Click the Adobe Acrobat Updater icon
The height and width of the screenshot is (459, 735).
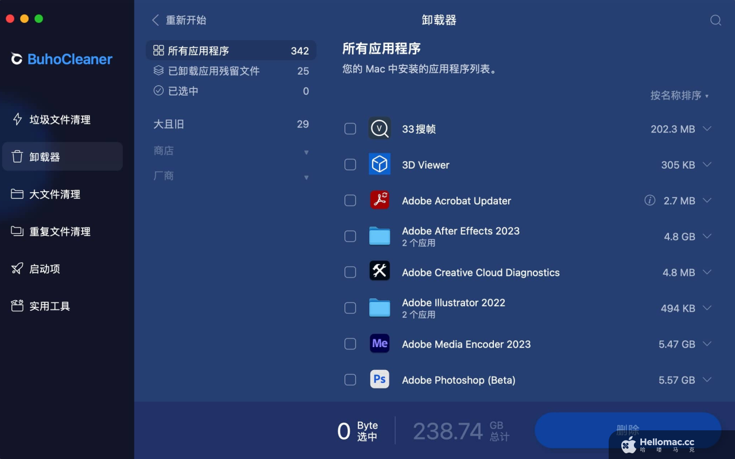[x=380, y=200]
